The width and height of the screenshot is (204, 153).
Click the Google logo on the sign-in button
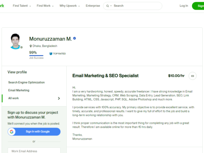11,132
